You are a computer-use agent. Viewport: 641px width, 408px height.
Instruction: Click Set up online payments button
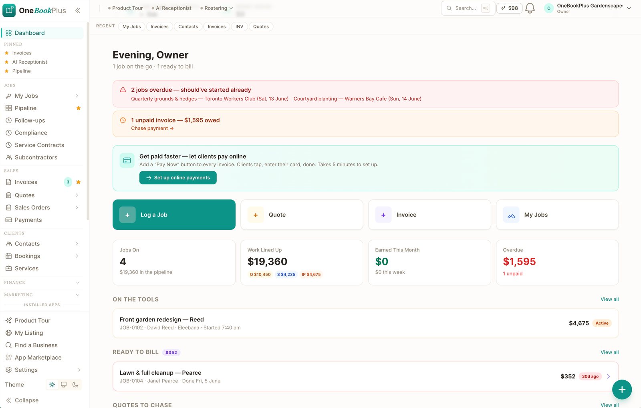pos(178,178)
